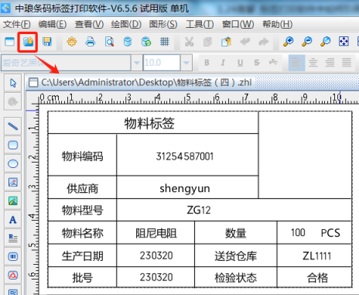Viewport: 359px width, 295px height.
Task: Select the pointer arrow tool
Action: pyautogui.click(x=12, y=83)
